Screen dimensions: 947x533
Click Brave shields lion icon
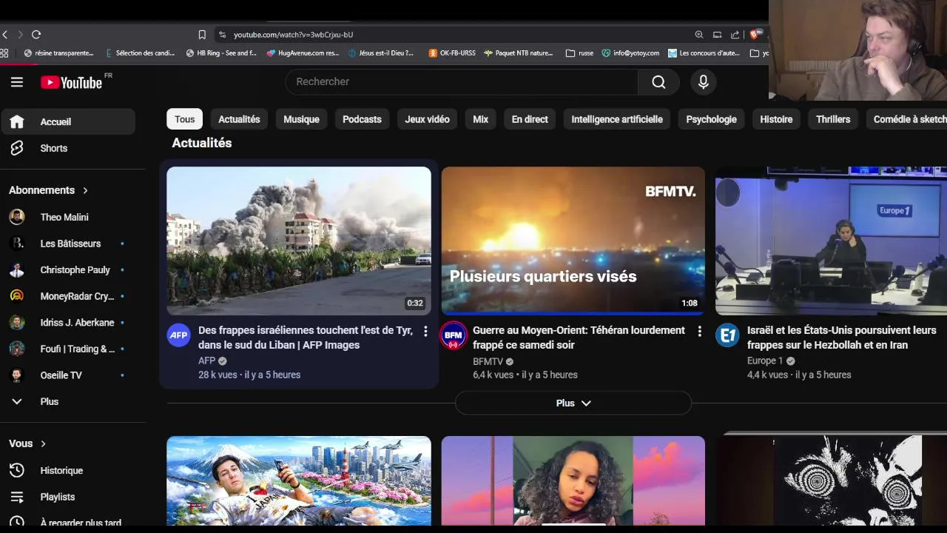click(x=755, y=35)
